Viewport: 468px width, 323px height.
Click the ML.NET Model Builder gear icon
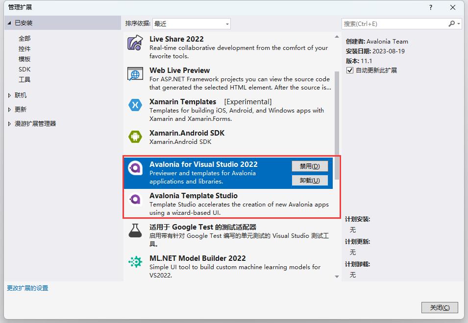click(x=135, y=262)
